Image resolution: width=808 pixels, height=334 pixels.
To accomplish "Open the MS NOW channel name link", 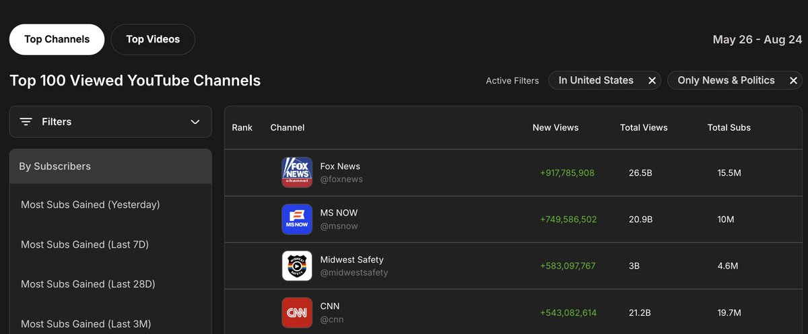I will click(x=339, y=213).
